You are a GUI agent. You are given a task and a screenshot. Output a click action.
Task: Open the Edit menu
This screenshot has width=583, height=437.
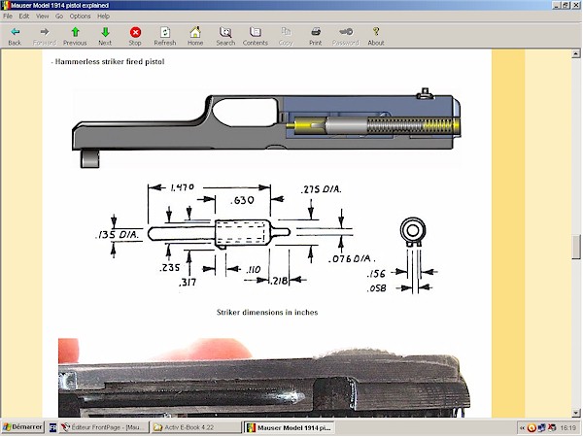[23, 16]
